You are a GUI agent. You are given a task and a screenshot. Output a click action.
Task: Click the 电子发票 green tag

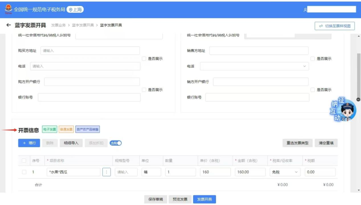point(49,129)
